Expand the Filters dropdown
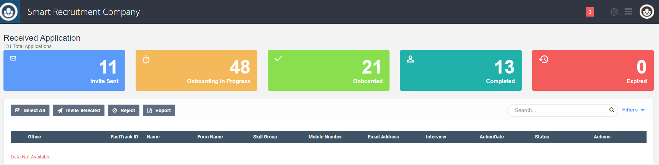 pyautogui.click(x=633, y=110)
